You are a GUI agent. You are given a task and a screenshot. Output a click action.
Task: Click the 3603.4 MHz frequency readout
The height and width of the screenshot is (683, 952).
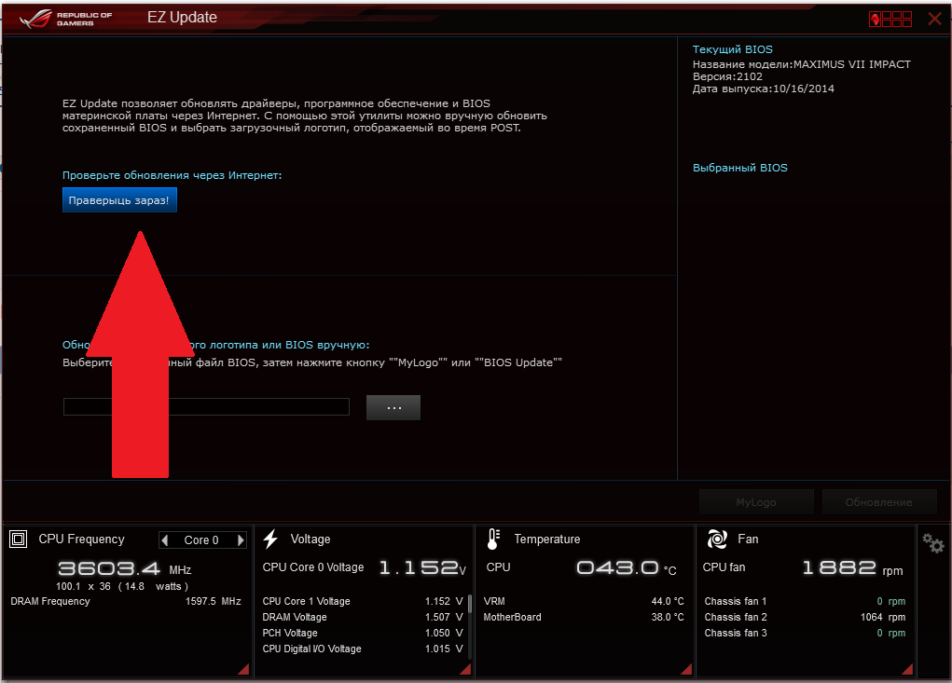tap(124, 569)
